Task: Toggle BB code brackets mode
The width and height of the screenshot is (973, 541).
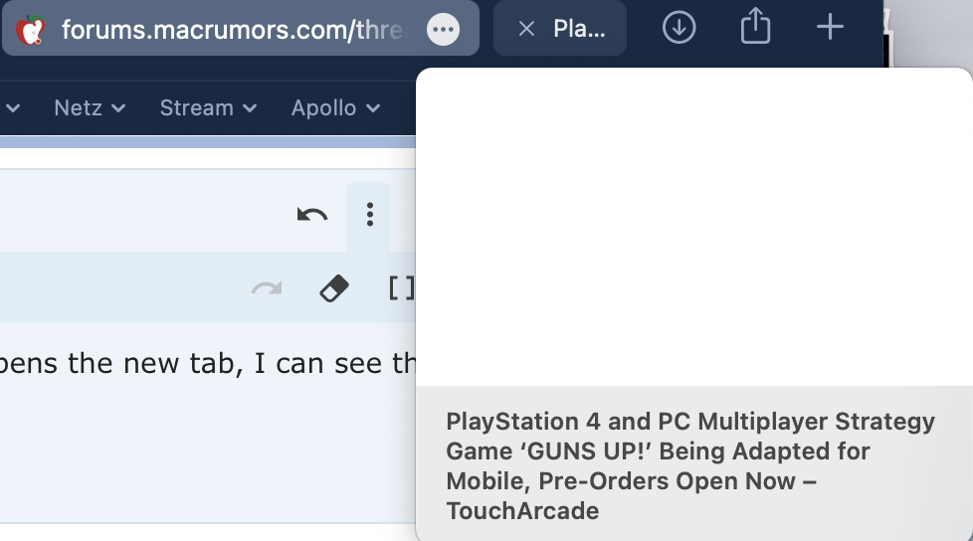Action: coord(402,288)
